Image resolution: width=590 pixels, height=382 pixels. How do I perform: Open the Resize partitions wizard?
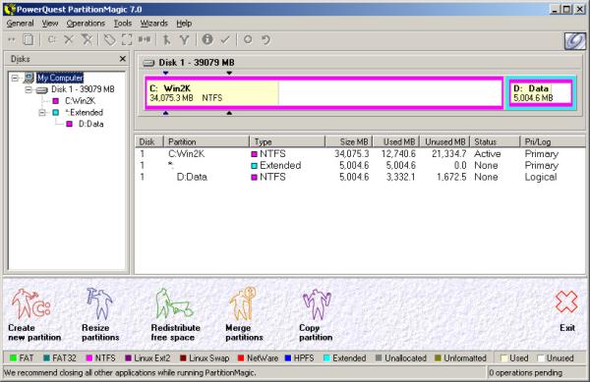[x=99, y=303]
